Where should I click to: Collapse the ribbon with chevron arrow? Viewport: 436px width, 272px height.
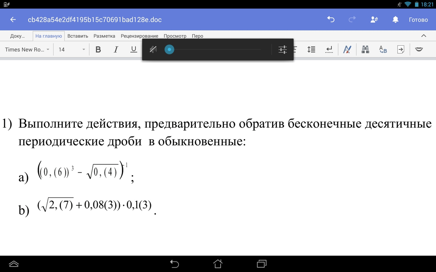click(x=423, y=36)
